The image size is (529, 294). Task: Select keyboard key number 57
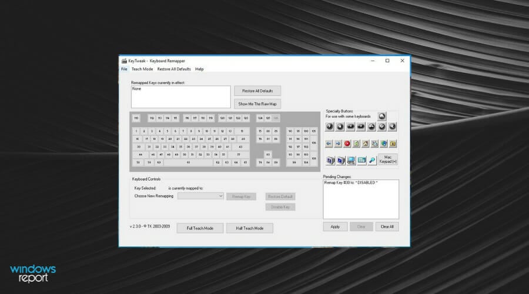(x=239, y=155)
